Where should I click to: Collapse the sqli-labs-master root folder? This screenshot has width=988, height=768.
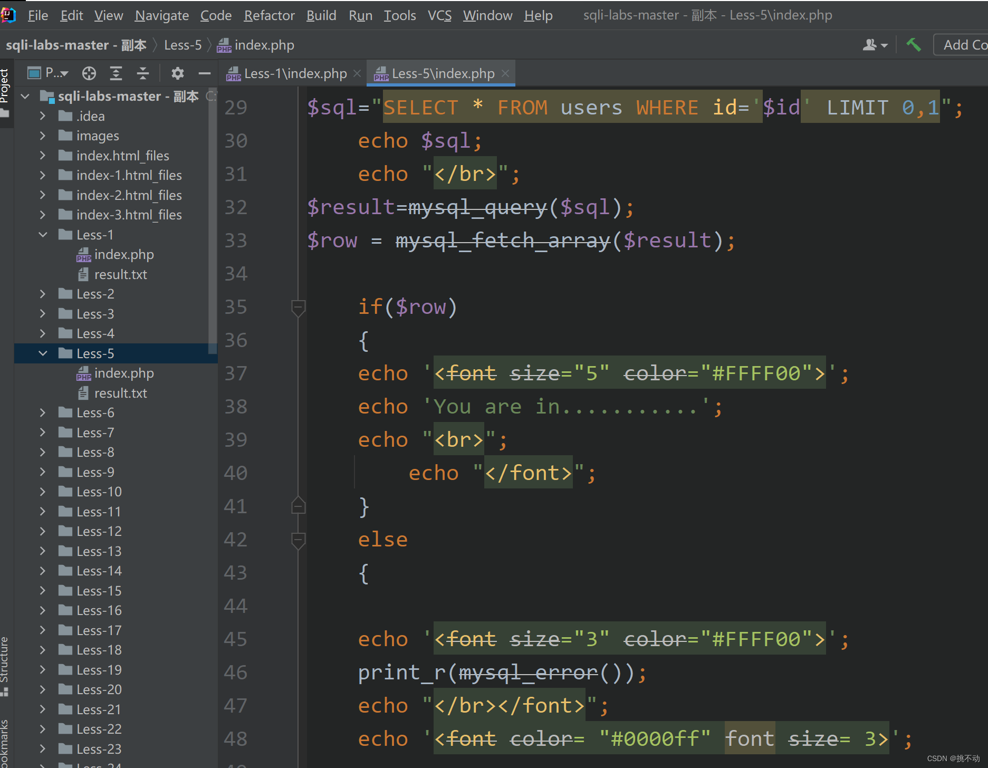point(25,97)
